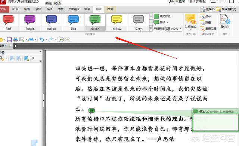Expand the shape style gallery more arrow
239x146 pixels.
(x=151, y=28)
